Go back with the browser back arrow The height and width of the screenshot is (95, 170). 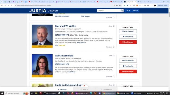[2, 6]
